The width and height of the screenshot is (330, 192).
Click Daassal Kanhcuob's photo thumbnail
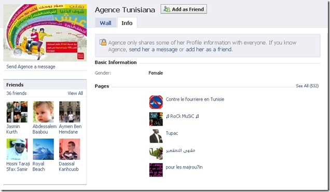click(70, 149)
